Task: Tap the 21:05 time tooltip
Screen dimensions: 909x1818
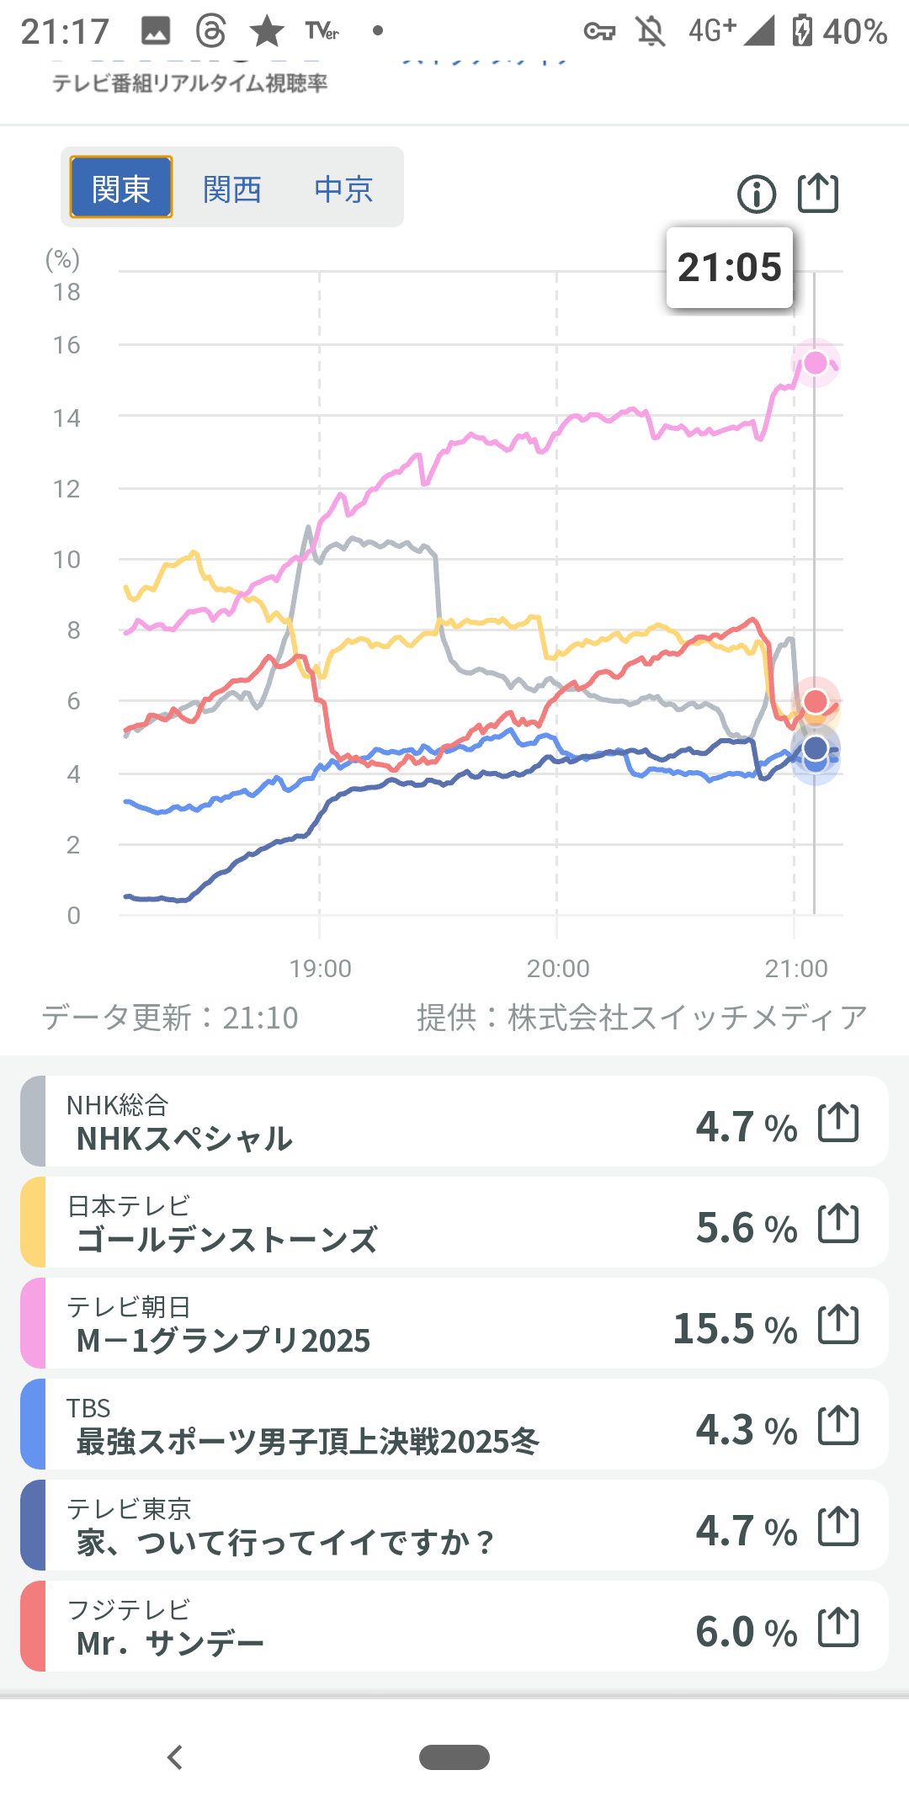Action: pyautogui.click(x=730, y=268)
